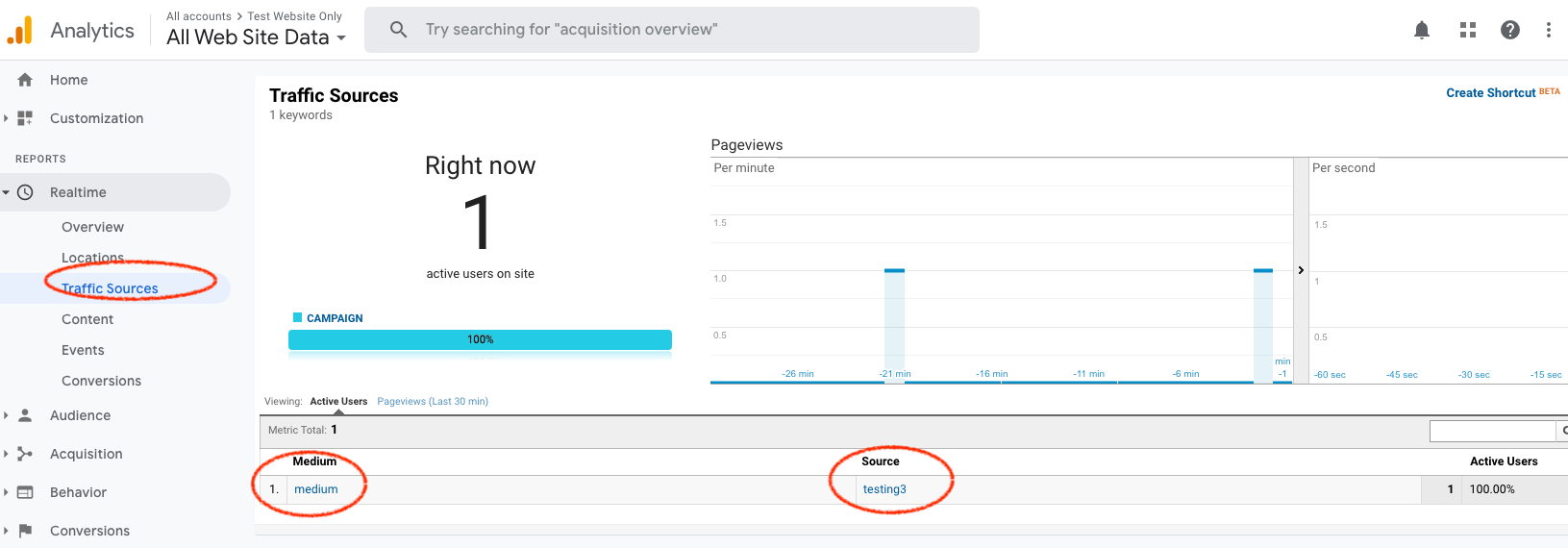Click the Conversions flag icon

click(x=26, y=531)
